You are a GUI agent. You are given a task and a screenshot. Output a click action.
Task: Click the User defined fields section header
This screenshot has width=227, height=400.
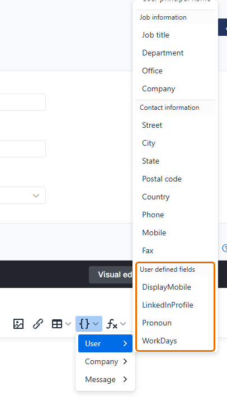coord(176,269)
